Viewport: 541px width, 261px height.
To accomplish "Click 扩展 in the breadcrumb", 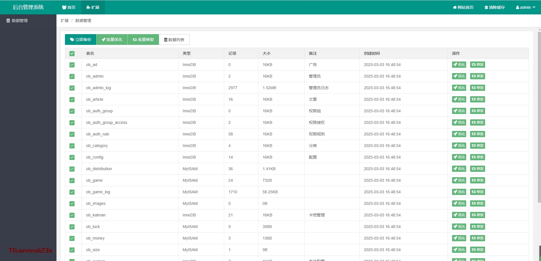I will tap(64, 21).
